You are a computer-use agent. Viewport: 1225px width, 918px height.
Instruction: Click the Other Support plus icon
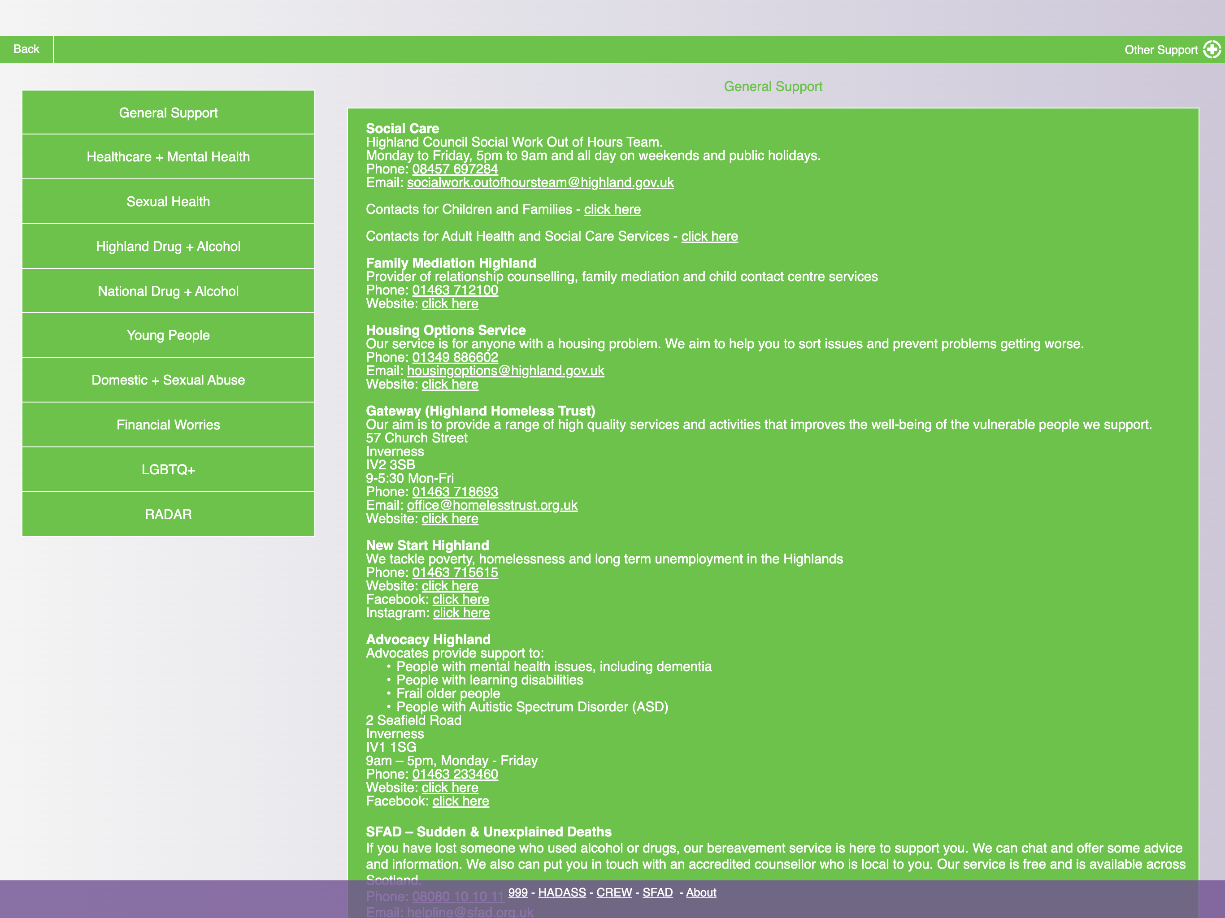[x=1212, y=50]
